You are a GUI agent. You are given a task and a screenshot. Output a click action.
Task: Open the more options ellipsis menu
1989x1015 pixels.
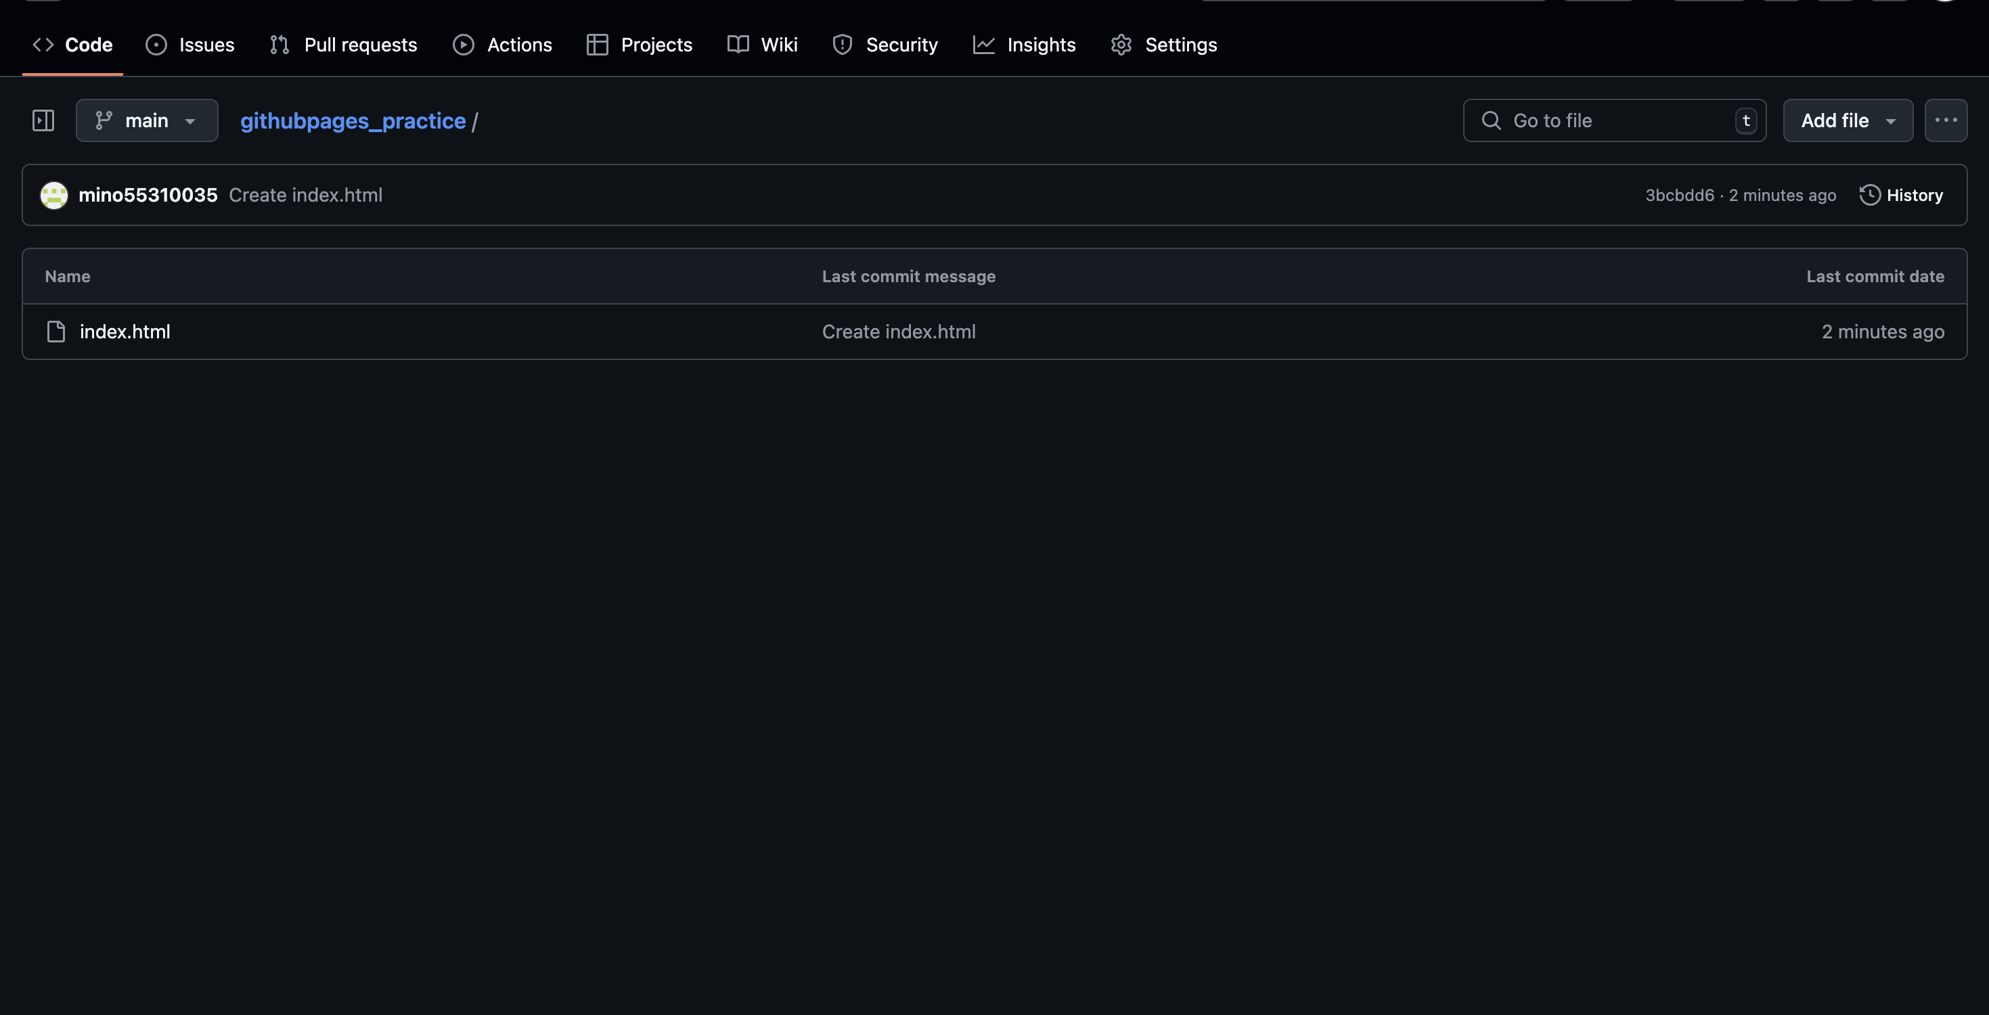(x=1946, y=120)
